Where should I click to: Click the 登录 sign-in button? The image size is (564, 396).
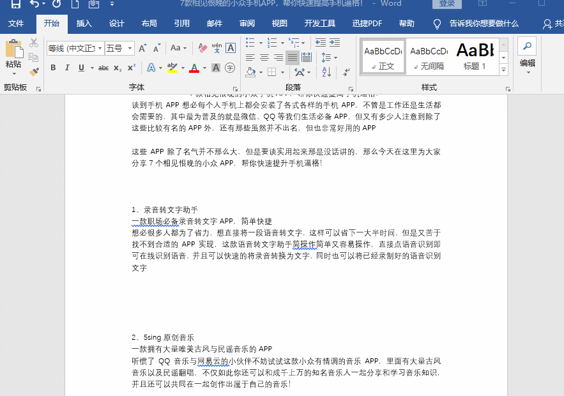[446, 4]
